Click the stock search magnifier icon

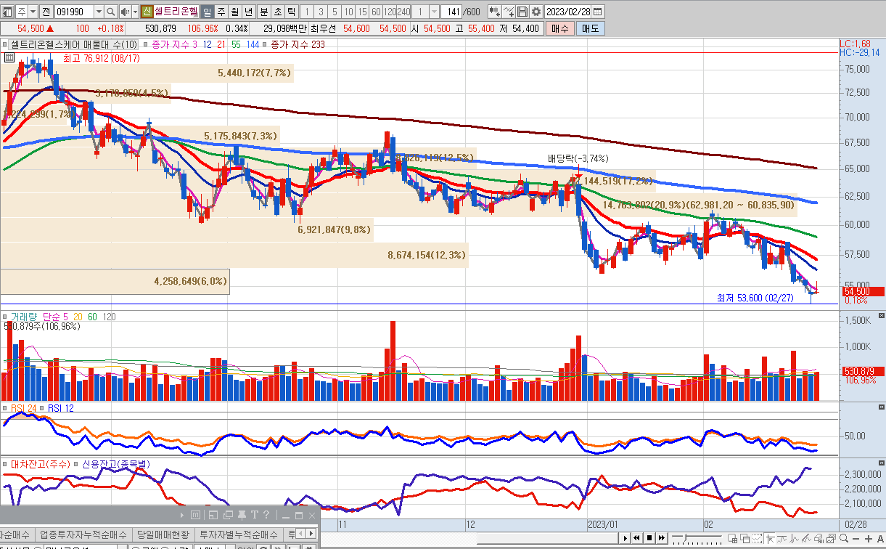coord(110,12)
